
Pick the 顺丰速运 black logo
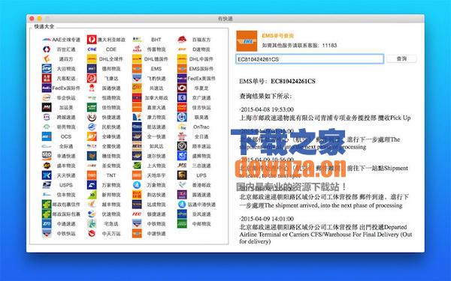click(182, 146)
